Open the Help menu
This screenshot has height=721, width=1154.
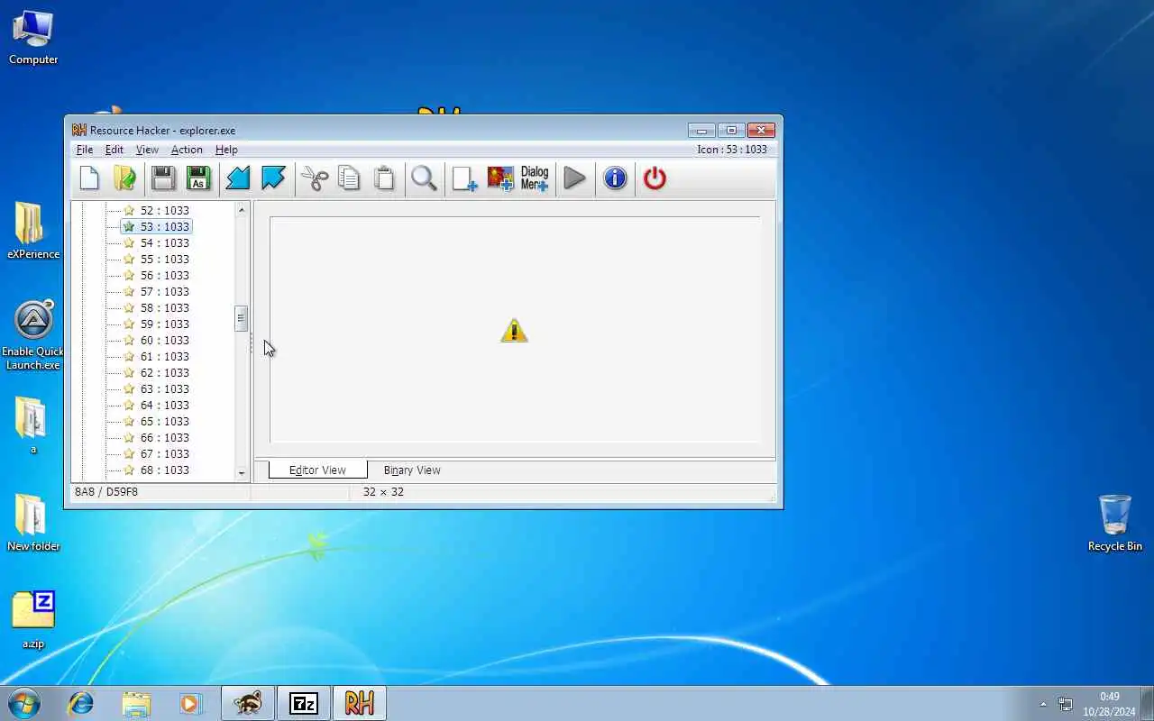coord(226,150)
